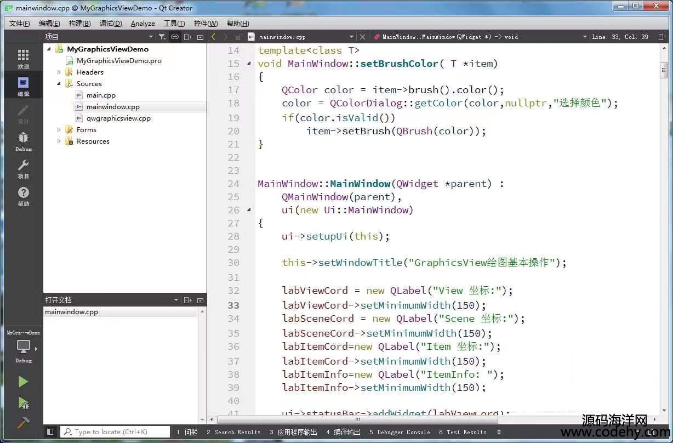The height and width of the screenshot is (443, 673).
Task: Show the 1 问题 (Issues) pane
Action: coord(187,432)
